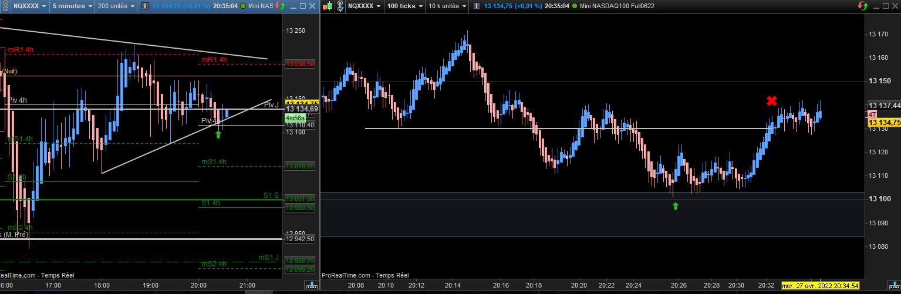The width and height of the screenshot is (901, 294).
Task: Open the NQXXXX instrument dropdown in the 5 minutes chart
Action: click(x=29, y=6)
